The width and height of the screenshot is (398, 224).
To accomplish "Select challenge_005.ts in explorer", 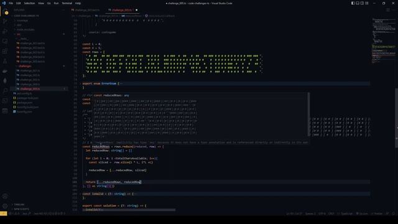I will click(x=39, y=89).
